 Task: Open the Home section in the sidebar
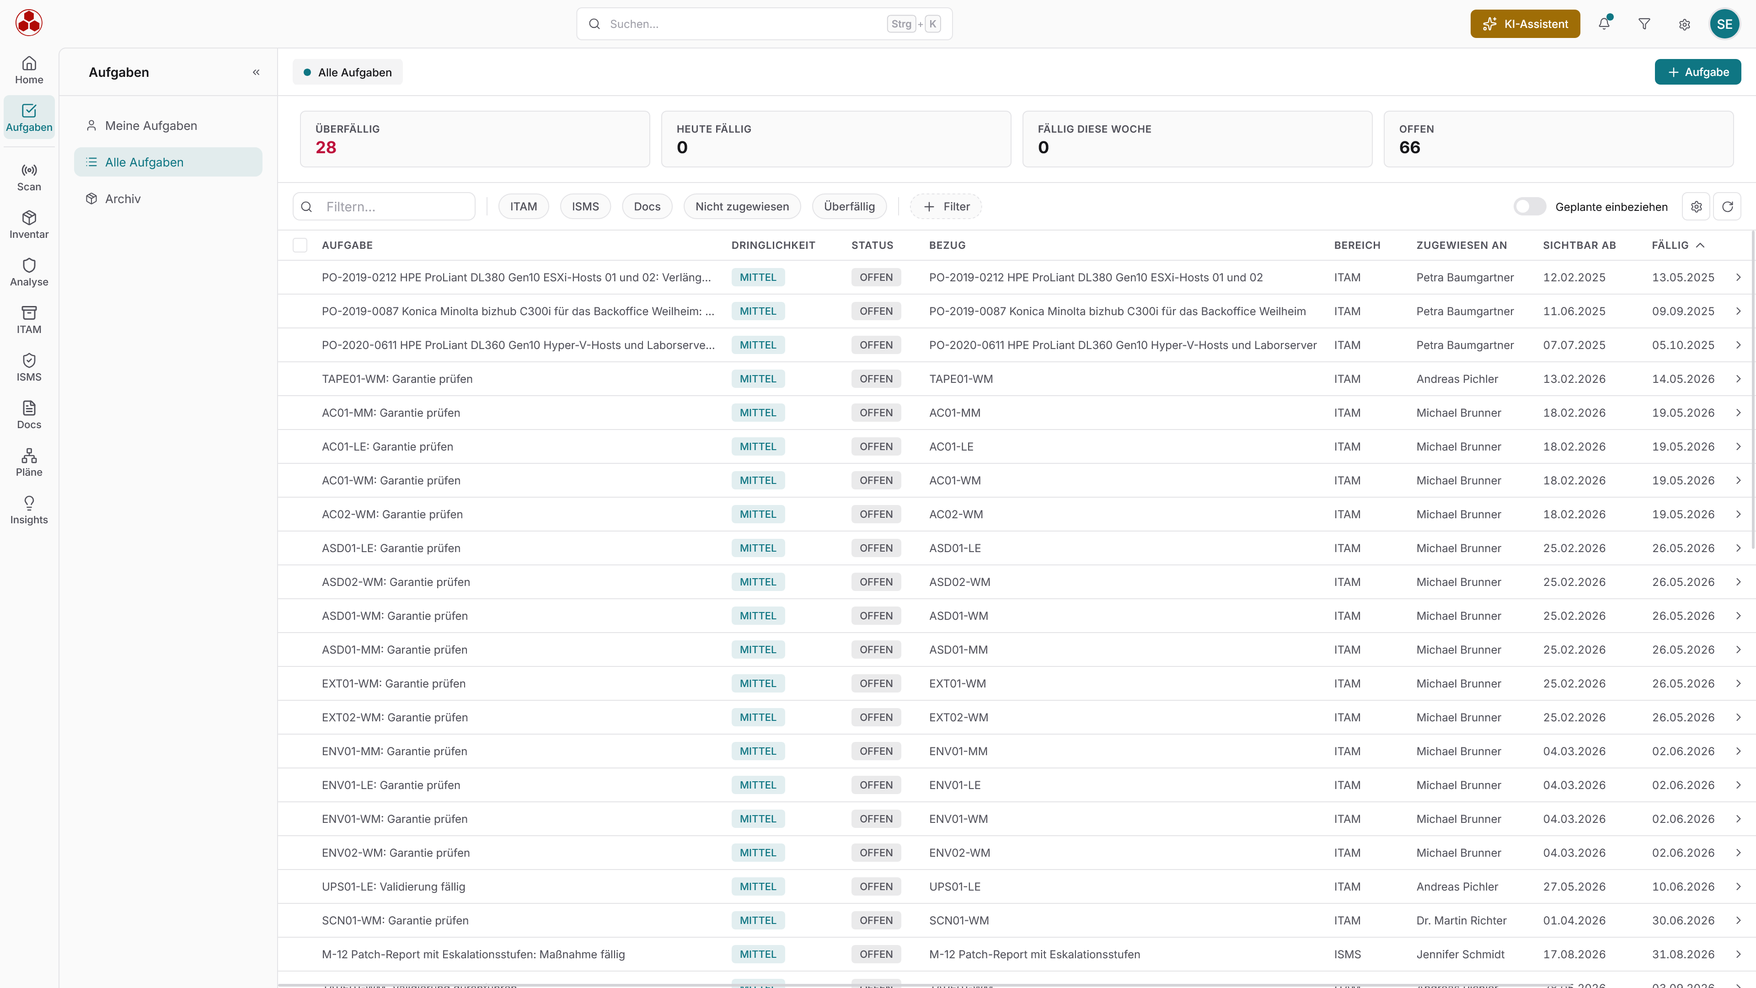click(x=29, y=70)
